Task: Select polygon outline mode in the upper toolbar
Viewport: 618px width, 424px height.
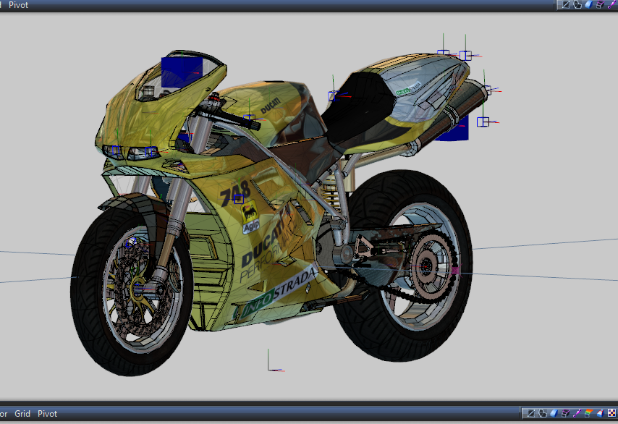Action: [x=577, y=5]
